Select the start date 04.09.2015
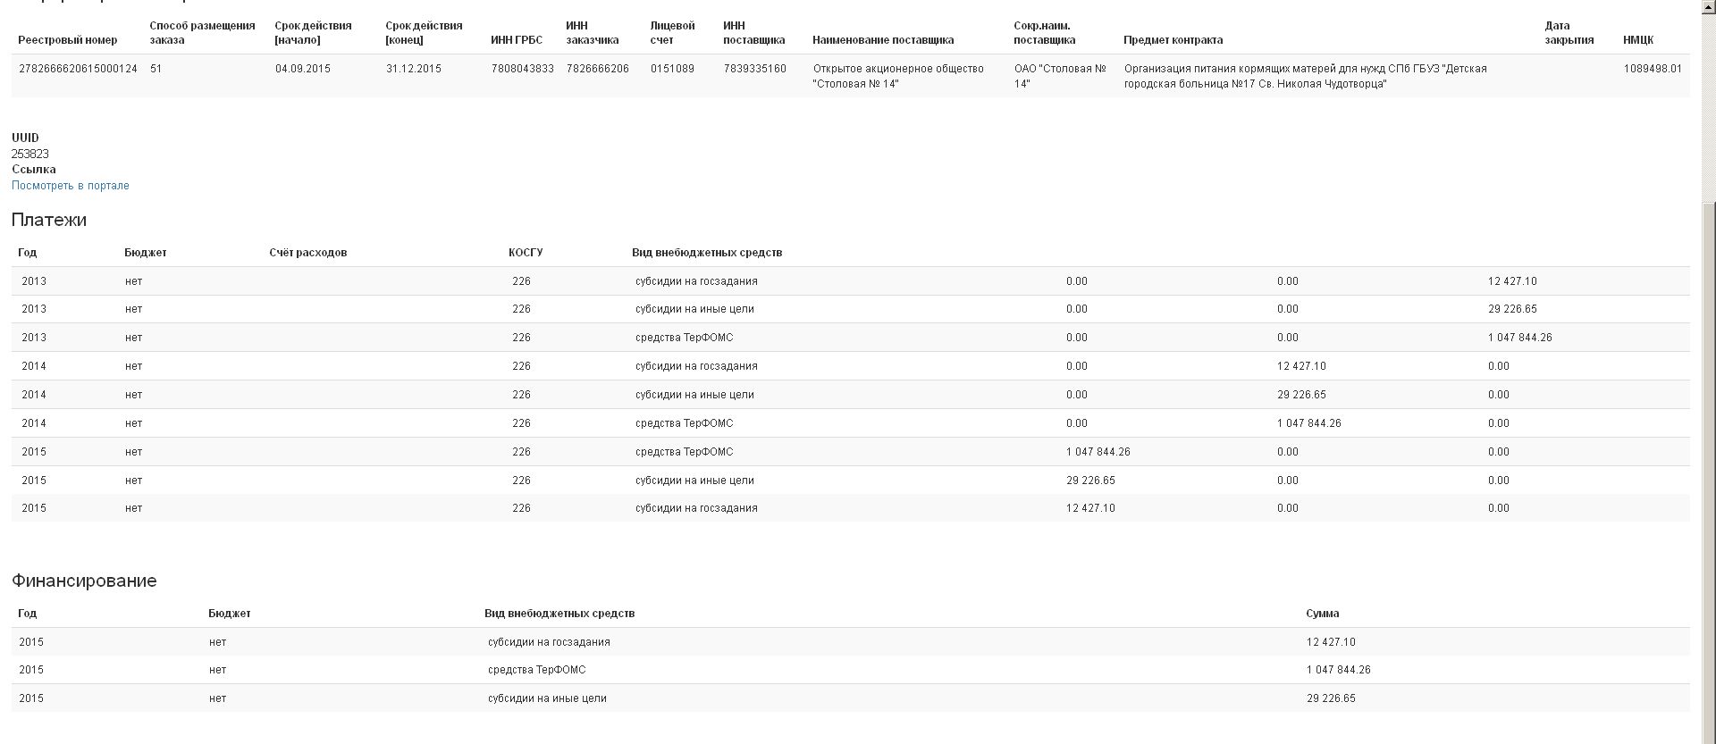Screen dimensions: 1716x744 pyautogui.click(x=303, y=69)
